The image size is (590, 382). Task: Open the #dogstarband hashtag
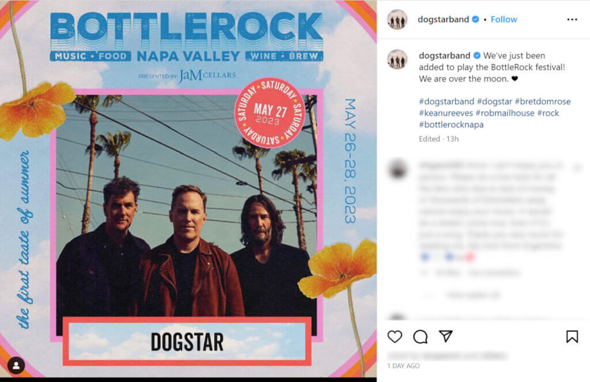(x=447, y=101)
